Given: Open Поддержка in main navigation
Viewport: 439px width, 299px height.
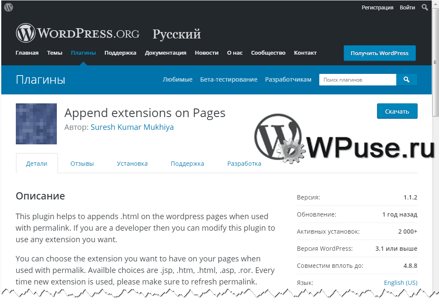Looking at the screenshot, I should coord(121,53).
